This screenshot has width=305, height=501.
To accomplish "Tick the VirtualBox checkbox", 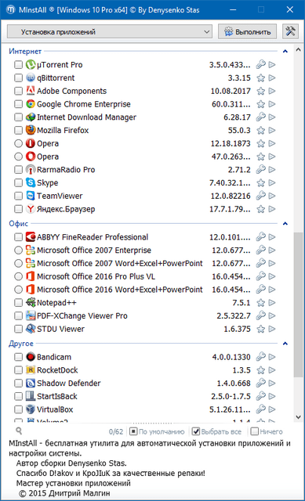I will pos(18,409).
